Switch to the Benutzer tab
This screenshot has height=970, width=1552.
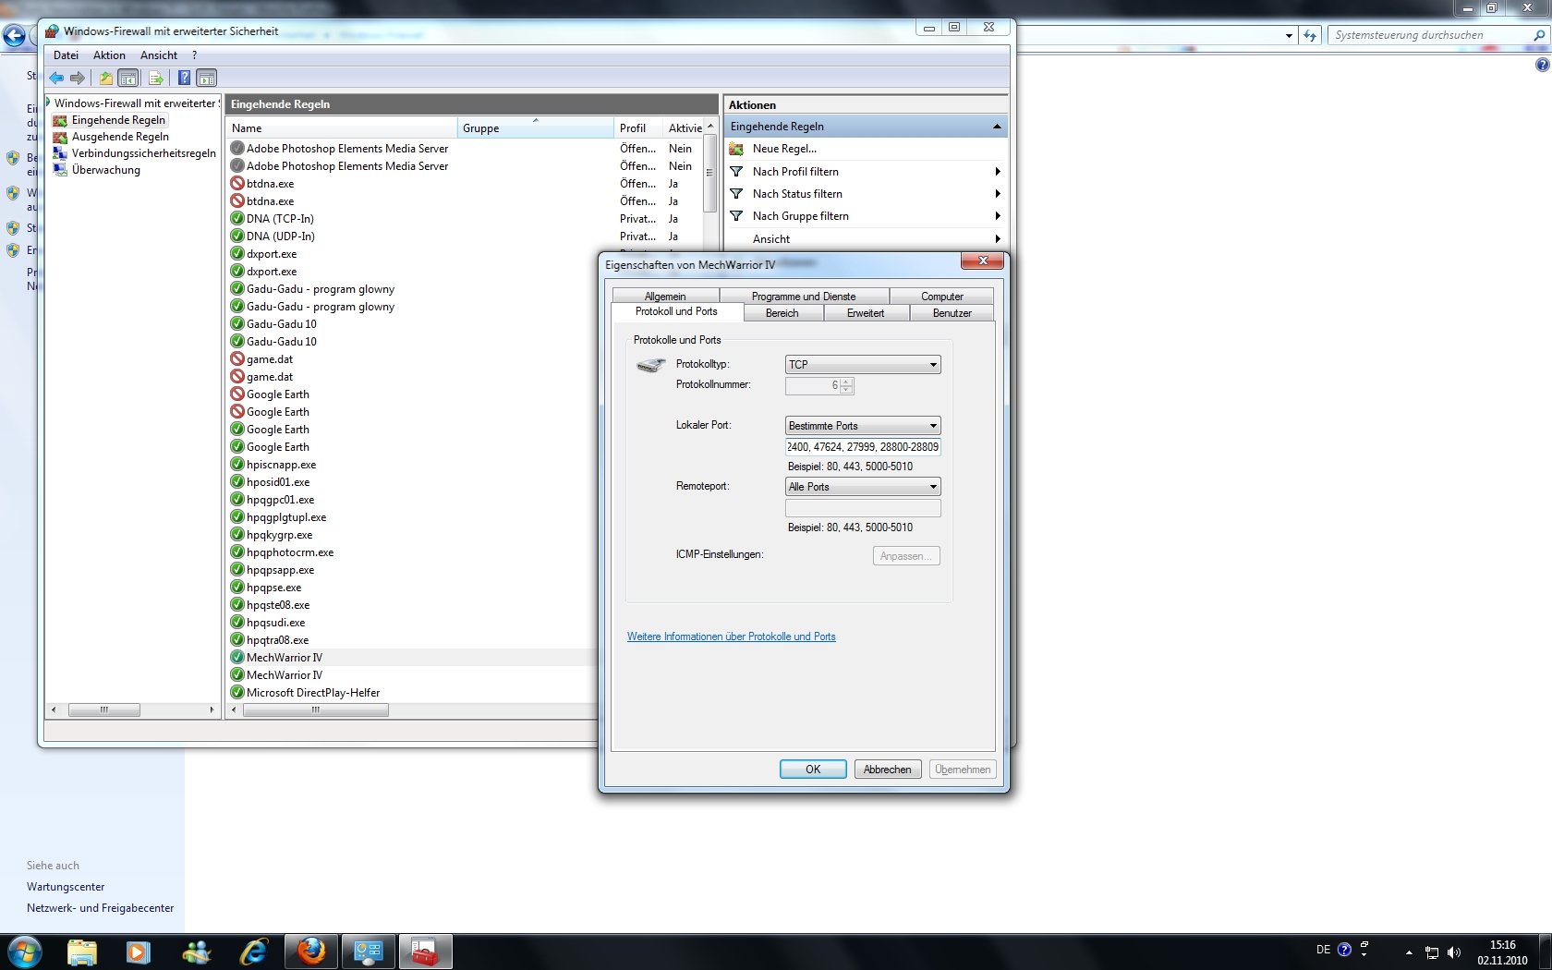952,313
